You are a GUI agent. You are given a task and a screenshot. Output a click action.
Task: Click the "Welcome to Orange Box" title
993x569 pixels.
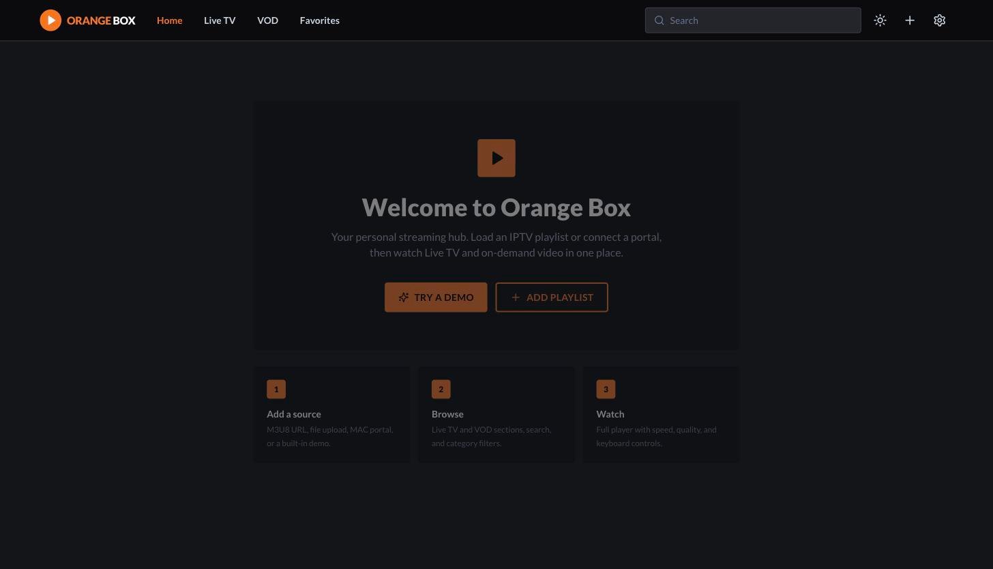coord(496,207)
